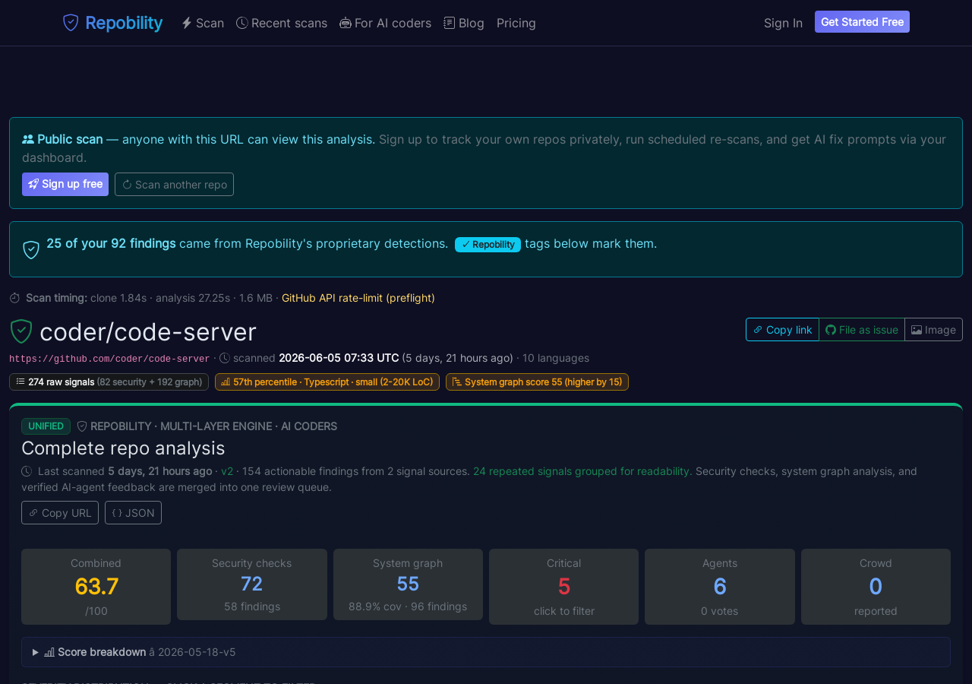Click the System graph 55 card
The image size is (972, 684).
tap(408, 584)
